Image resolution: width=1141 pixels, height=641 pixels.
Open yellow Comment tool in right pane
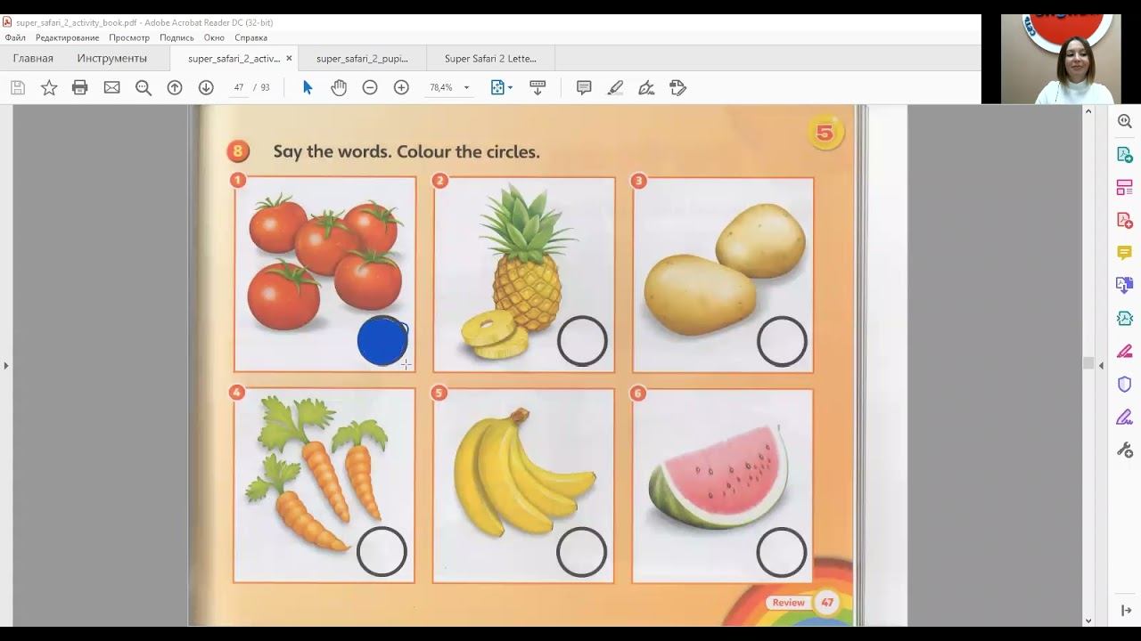[x=1125, y=253]
